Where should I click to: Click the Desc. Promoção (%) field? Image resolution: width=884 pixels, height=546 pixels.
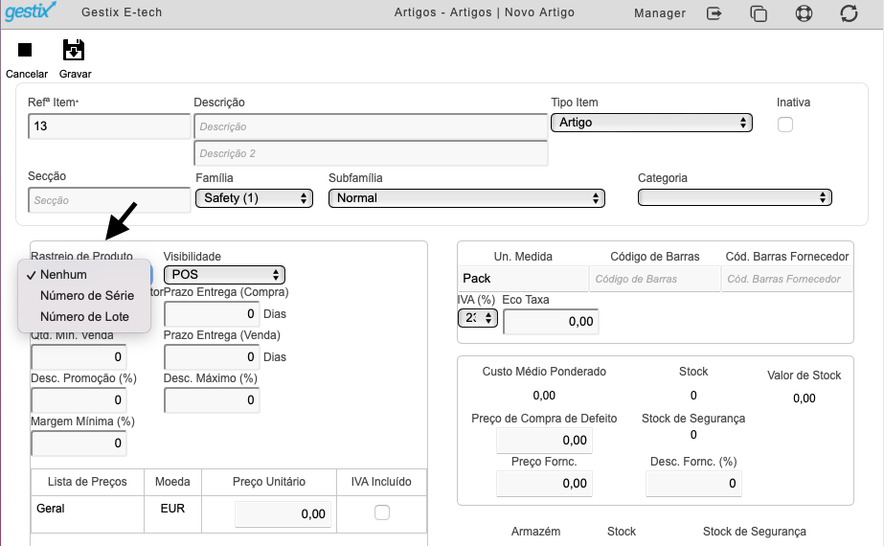pyautogui.click(x=79, y=399)
